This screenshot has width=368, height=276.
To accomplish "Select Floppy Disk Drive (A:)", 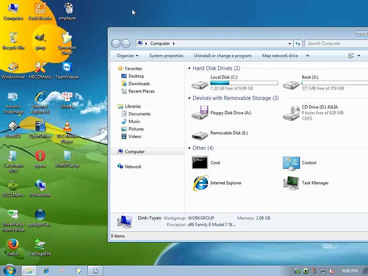I will click(x=221, y=113).
